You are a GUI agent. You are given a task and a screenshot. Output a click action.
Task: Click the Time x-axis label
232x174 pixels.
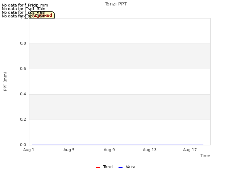pyautogui.click(x=205, y=156)
